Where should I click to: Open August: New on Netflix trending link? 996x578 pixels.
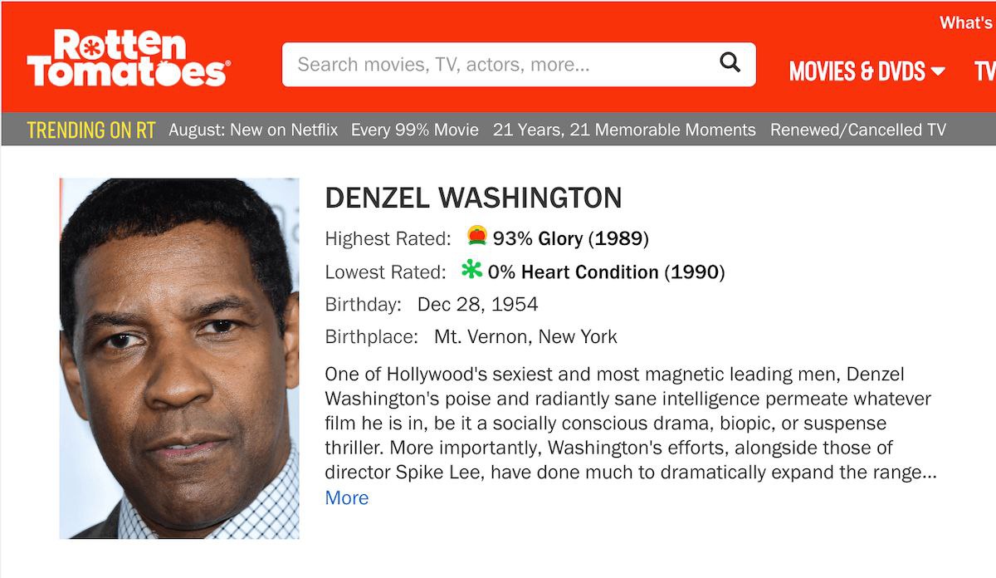tap(253, 130)
